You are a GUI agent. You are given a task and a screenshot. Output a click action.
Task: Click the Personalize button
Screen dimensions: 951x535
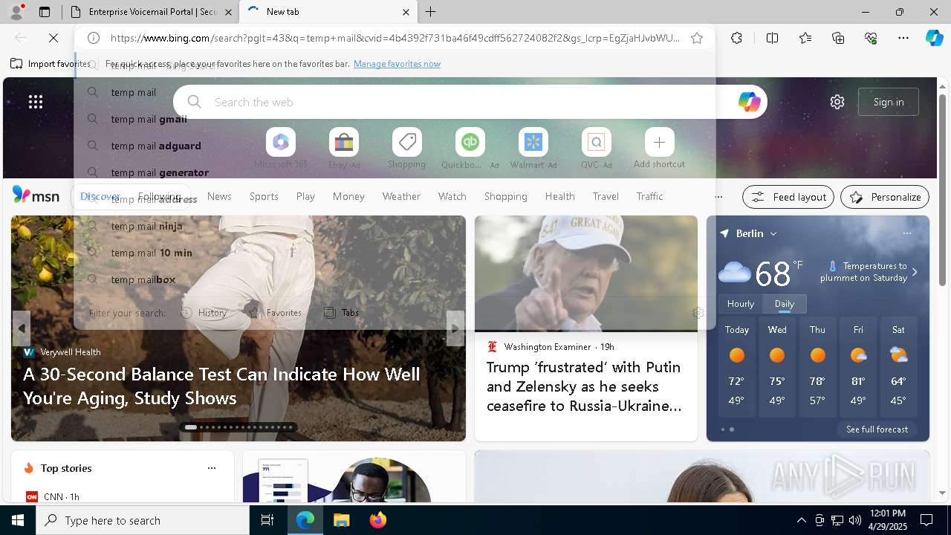tap(885, 197)
